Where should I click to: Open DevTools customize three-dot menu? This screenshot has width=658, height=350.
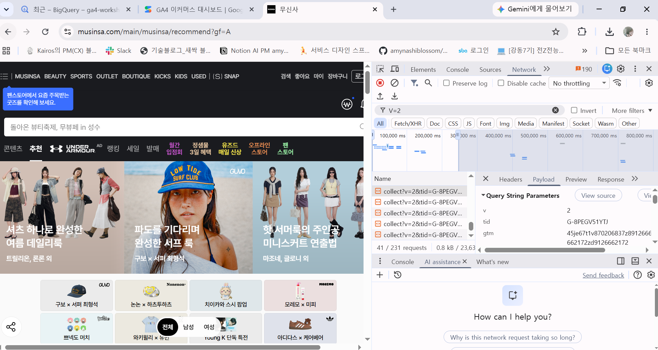[635, 69]
